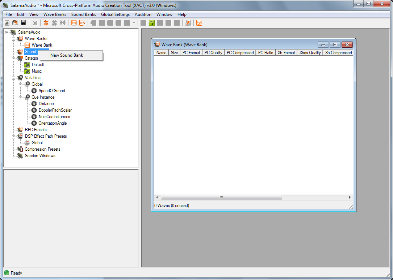
Task: Click the SpeedOfSound variable knob icon
Action: pos(34,91)
